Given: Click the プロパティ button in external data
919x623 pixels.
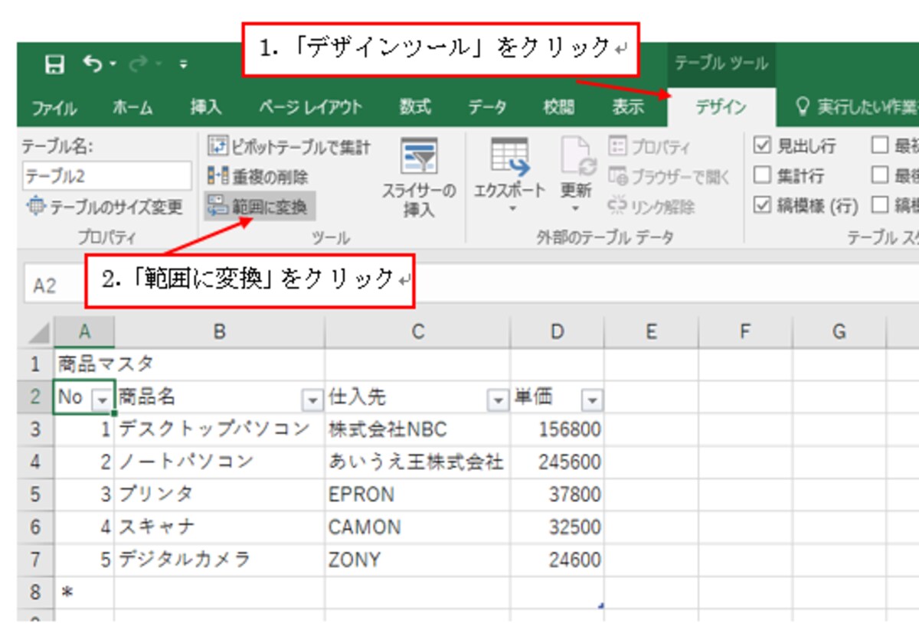Looking at the screenshot, I should pos(650,148).
